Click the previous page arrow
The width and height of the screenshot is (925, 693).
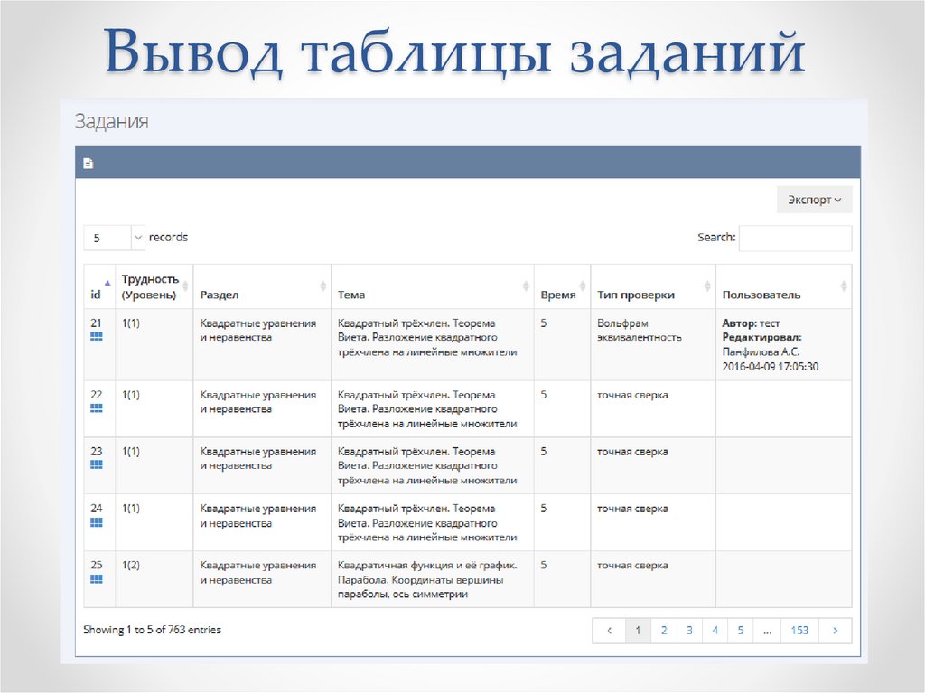610,631
